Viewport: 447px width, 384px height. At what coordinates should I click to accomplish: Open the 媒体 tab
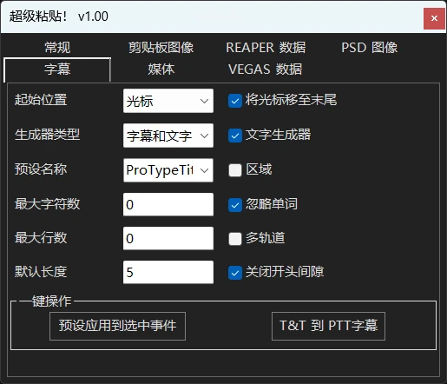[161, 70]
